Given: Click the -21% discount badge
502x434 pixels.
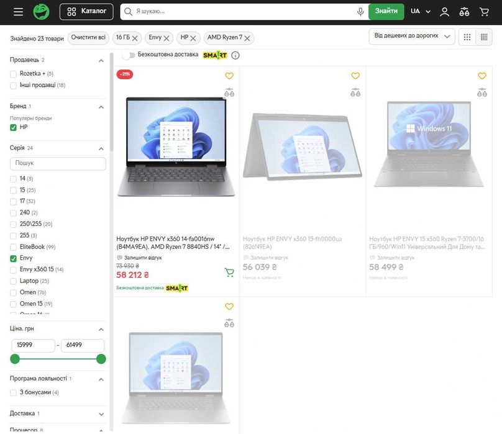Looking at the screenshot, I should 124,75.
